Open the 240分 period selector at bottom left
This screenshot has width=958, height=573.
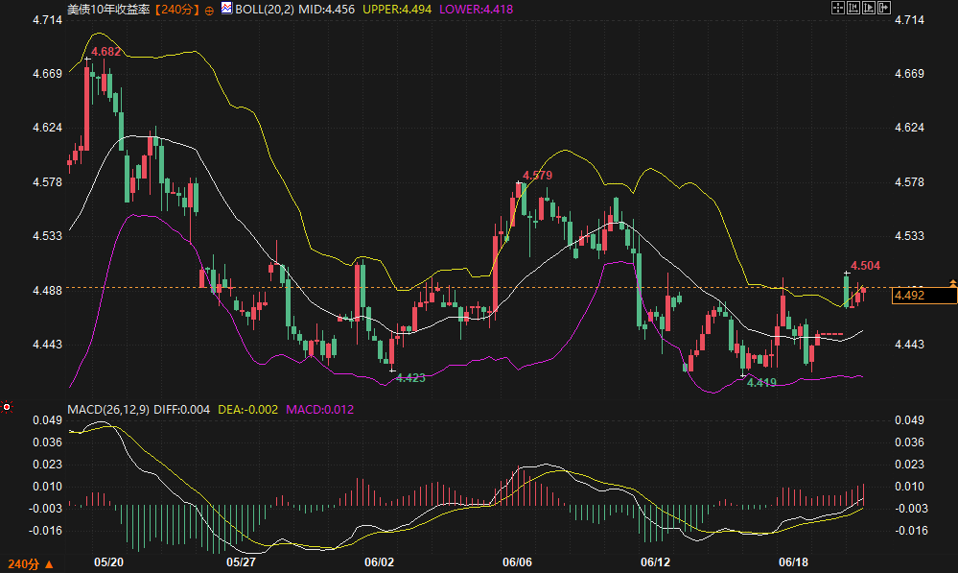pos(24,563)
